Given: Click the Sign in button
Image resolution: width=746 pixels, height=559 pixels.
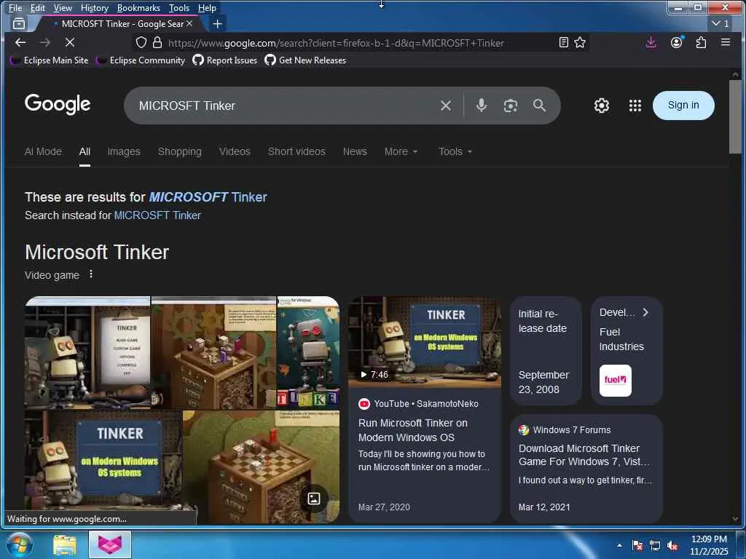Looking at the screenshot, I should click(x=683, y=105).
